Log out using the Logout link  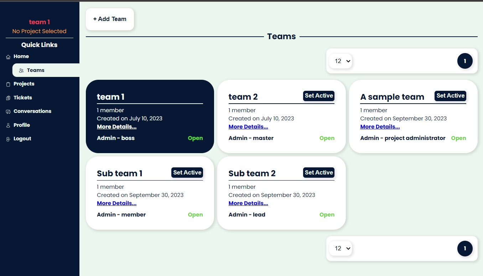click(x=22, y=139)
